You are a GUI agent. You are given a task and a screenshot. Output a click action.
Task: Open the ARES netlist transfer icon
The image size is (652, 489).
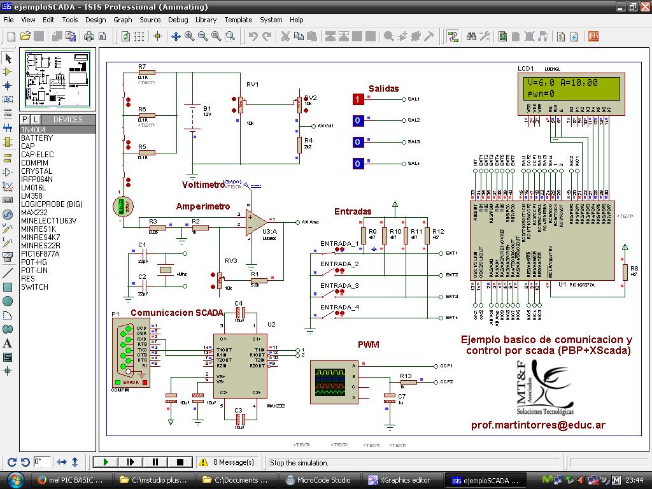point(593,36)
